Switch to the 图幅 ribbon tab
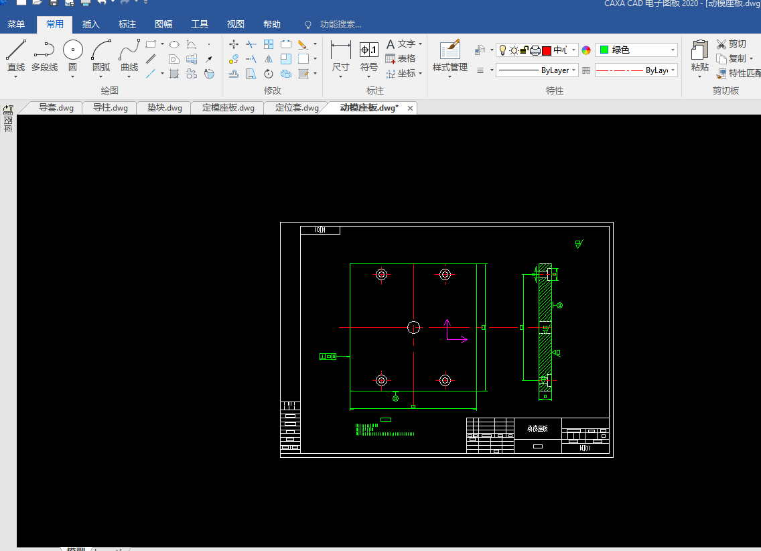The width and height of the screenshot is (761, 551). (163, 24)
